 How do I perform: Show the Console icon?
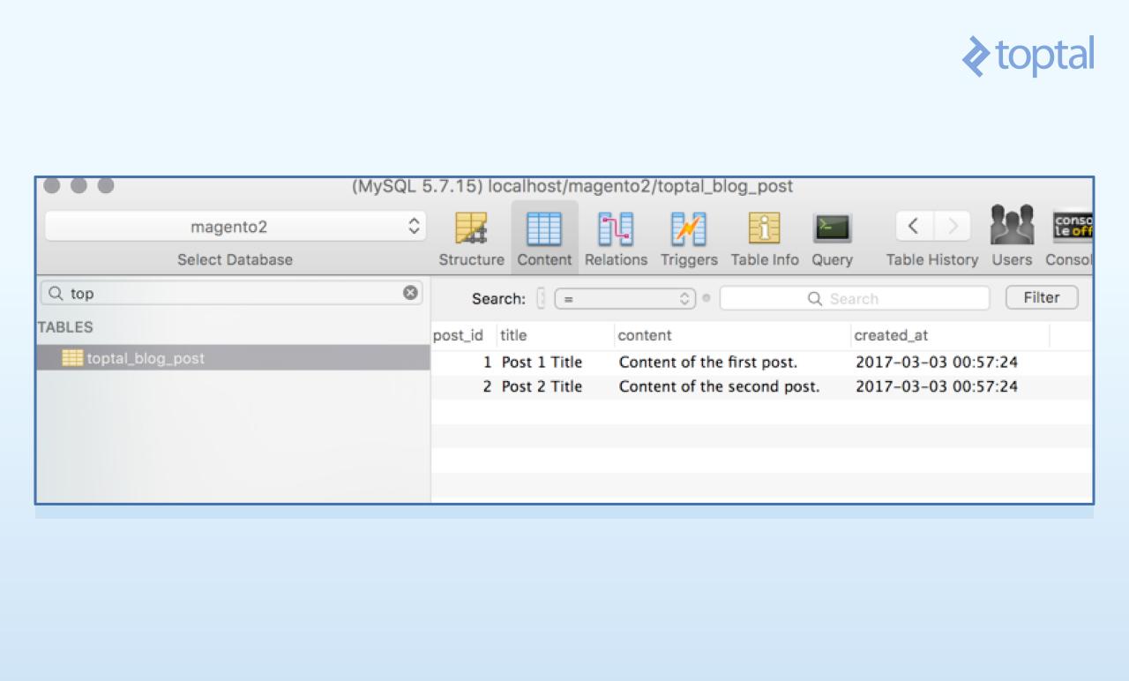tap(1072, 227)
